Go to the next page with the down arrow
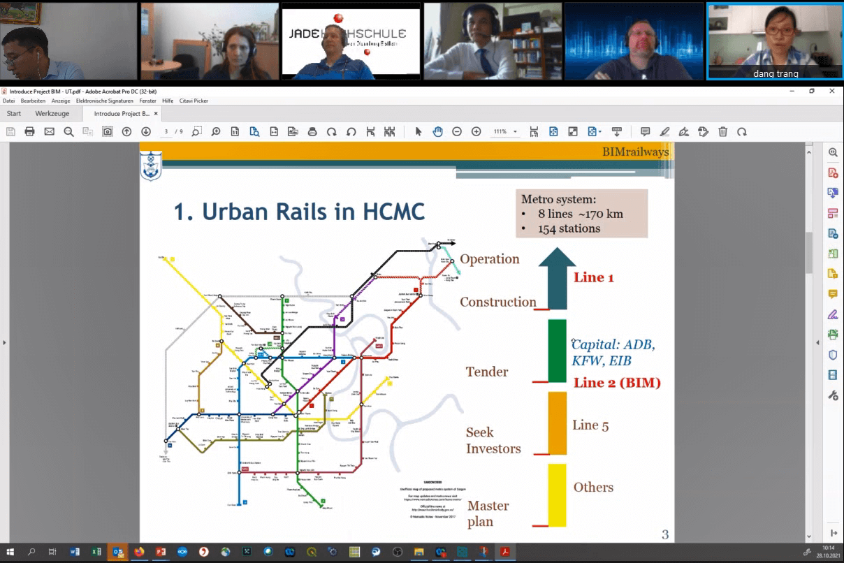The width and height of the screenshot is (844, 563). pos(145,131)
